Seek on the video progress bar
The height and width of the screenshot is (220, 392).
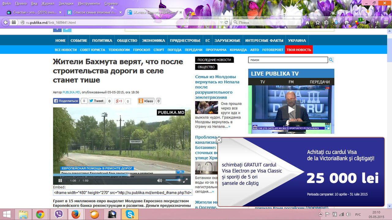tap(122, 175)
